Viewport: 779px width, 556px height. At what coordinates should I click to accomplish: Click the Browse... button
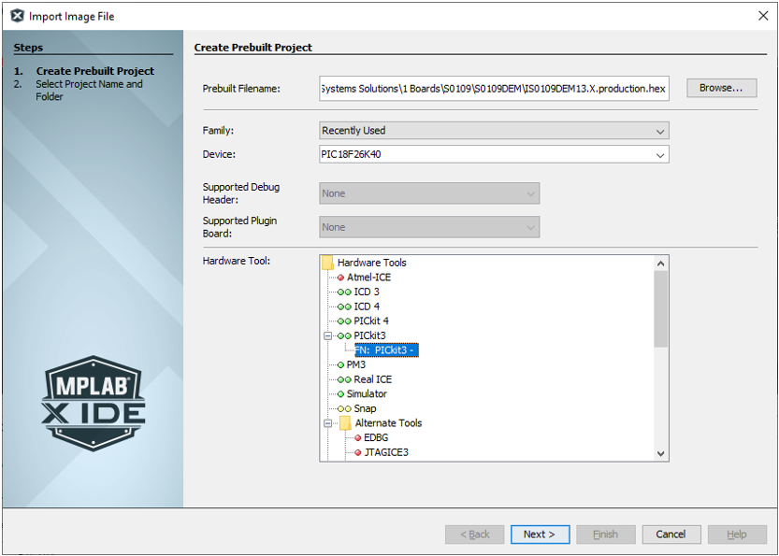(721, 88)
